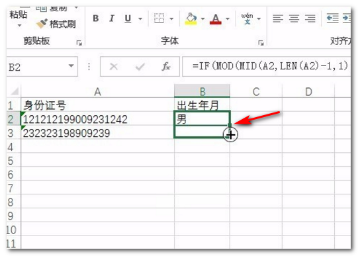Image resolution: width=358 pixels, height=256 pixels.
Task: Select column C header
Action: click(256, 91)
